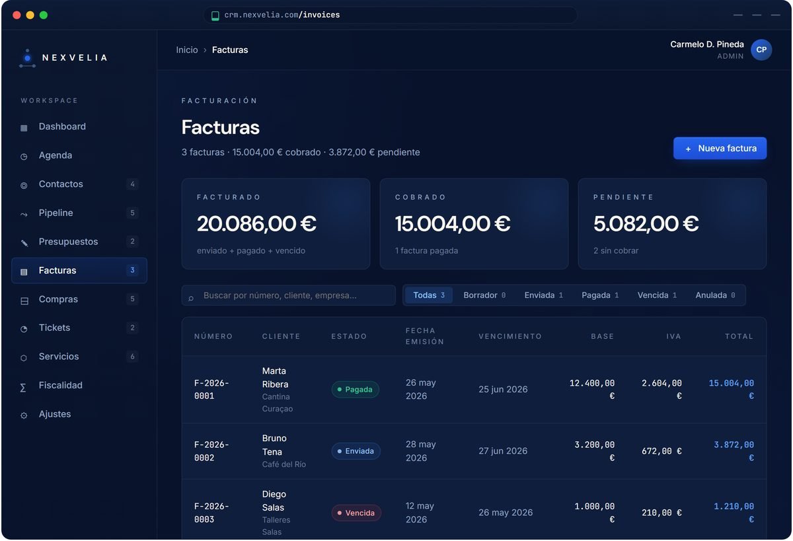
Task: Open Agenda from the sidebar
Action: (x=79, y=155)
